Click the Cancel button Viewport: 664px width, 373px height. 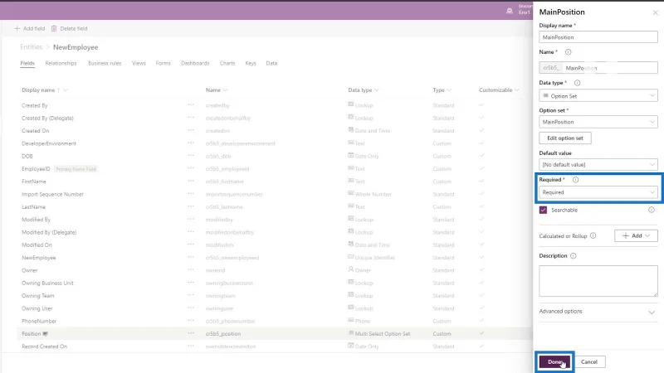point(589,362)
